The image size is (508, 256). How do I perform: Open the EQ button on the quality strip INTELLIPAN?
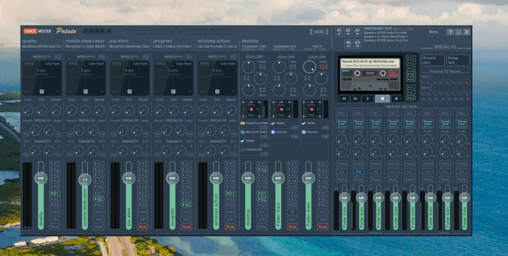pyautogui.click(x=58, y=56)
